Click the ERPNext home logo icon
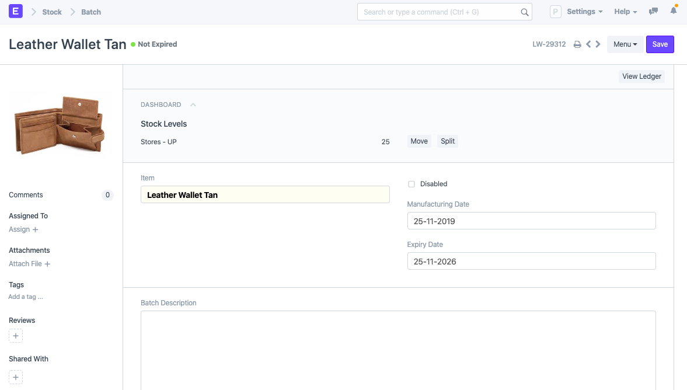The image size is (687, 390). point(16,11)
